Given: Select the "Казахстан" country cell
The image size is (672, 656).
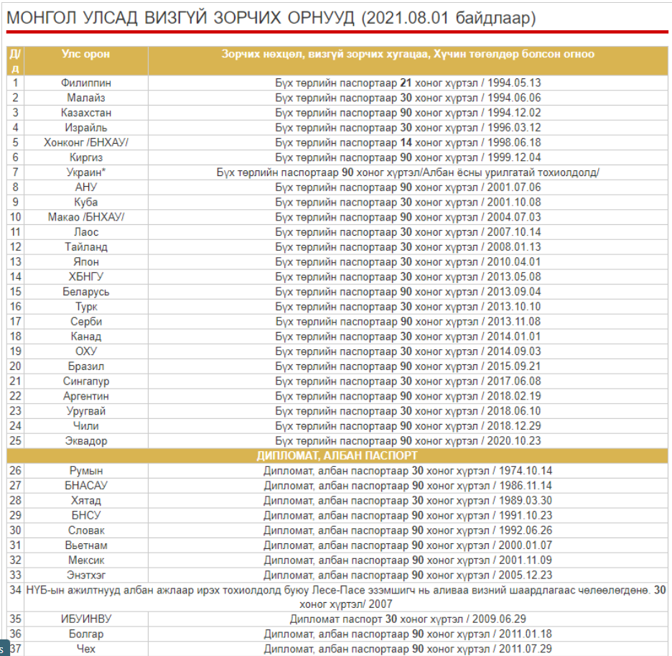Looking at the screenshot, I should [x=85, y=113].
